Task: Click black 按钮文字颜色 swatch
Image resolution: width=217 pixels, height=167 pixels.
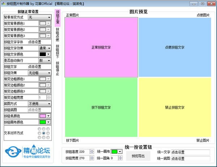Action: tap(43, 54)
